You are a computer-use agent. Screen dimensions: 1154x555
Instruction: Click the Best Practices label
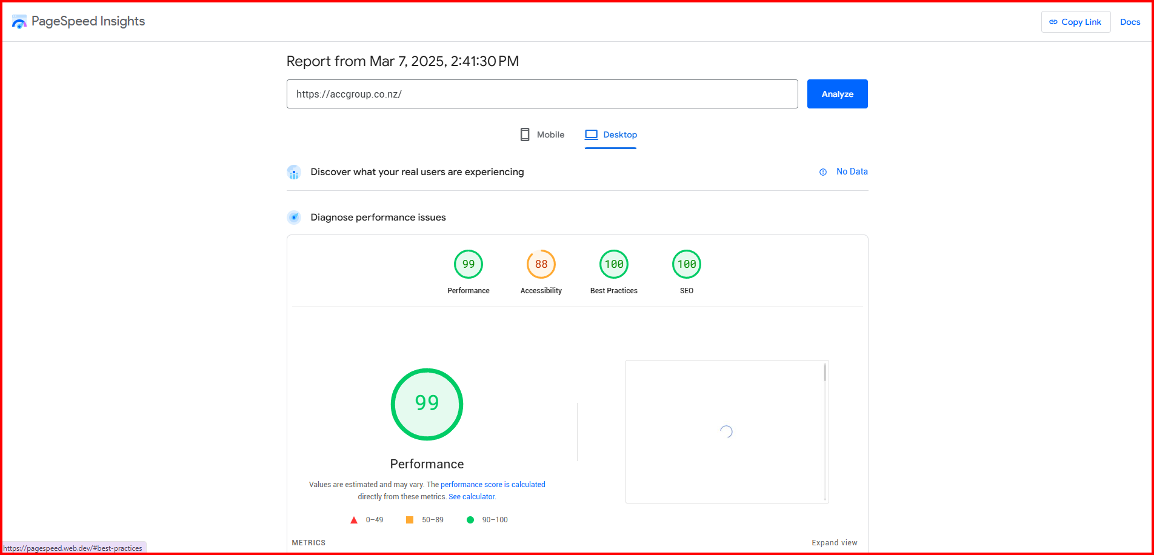click(x=614, y=291)
